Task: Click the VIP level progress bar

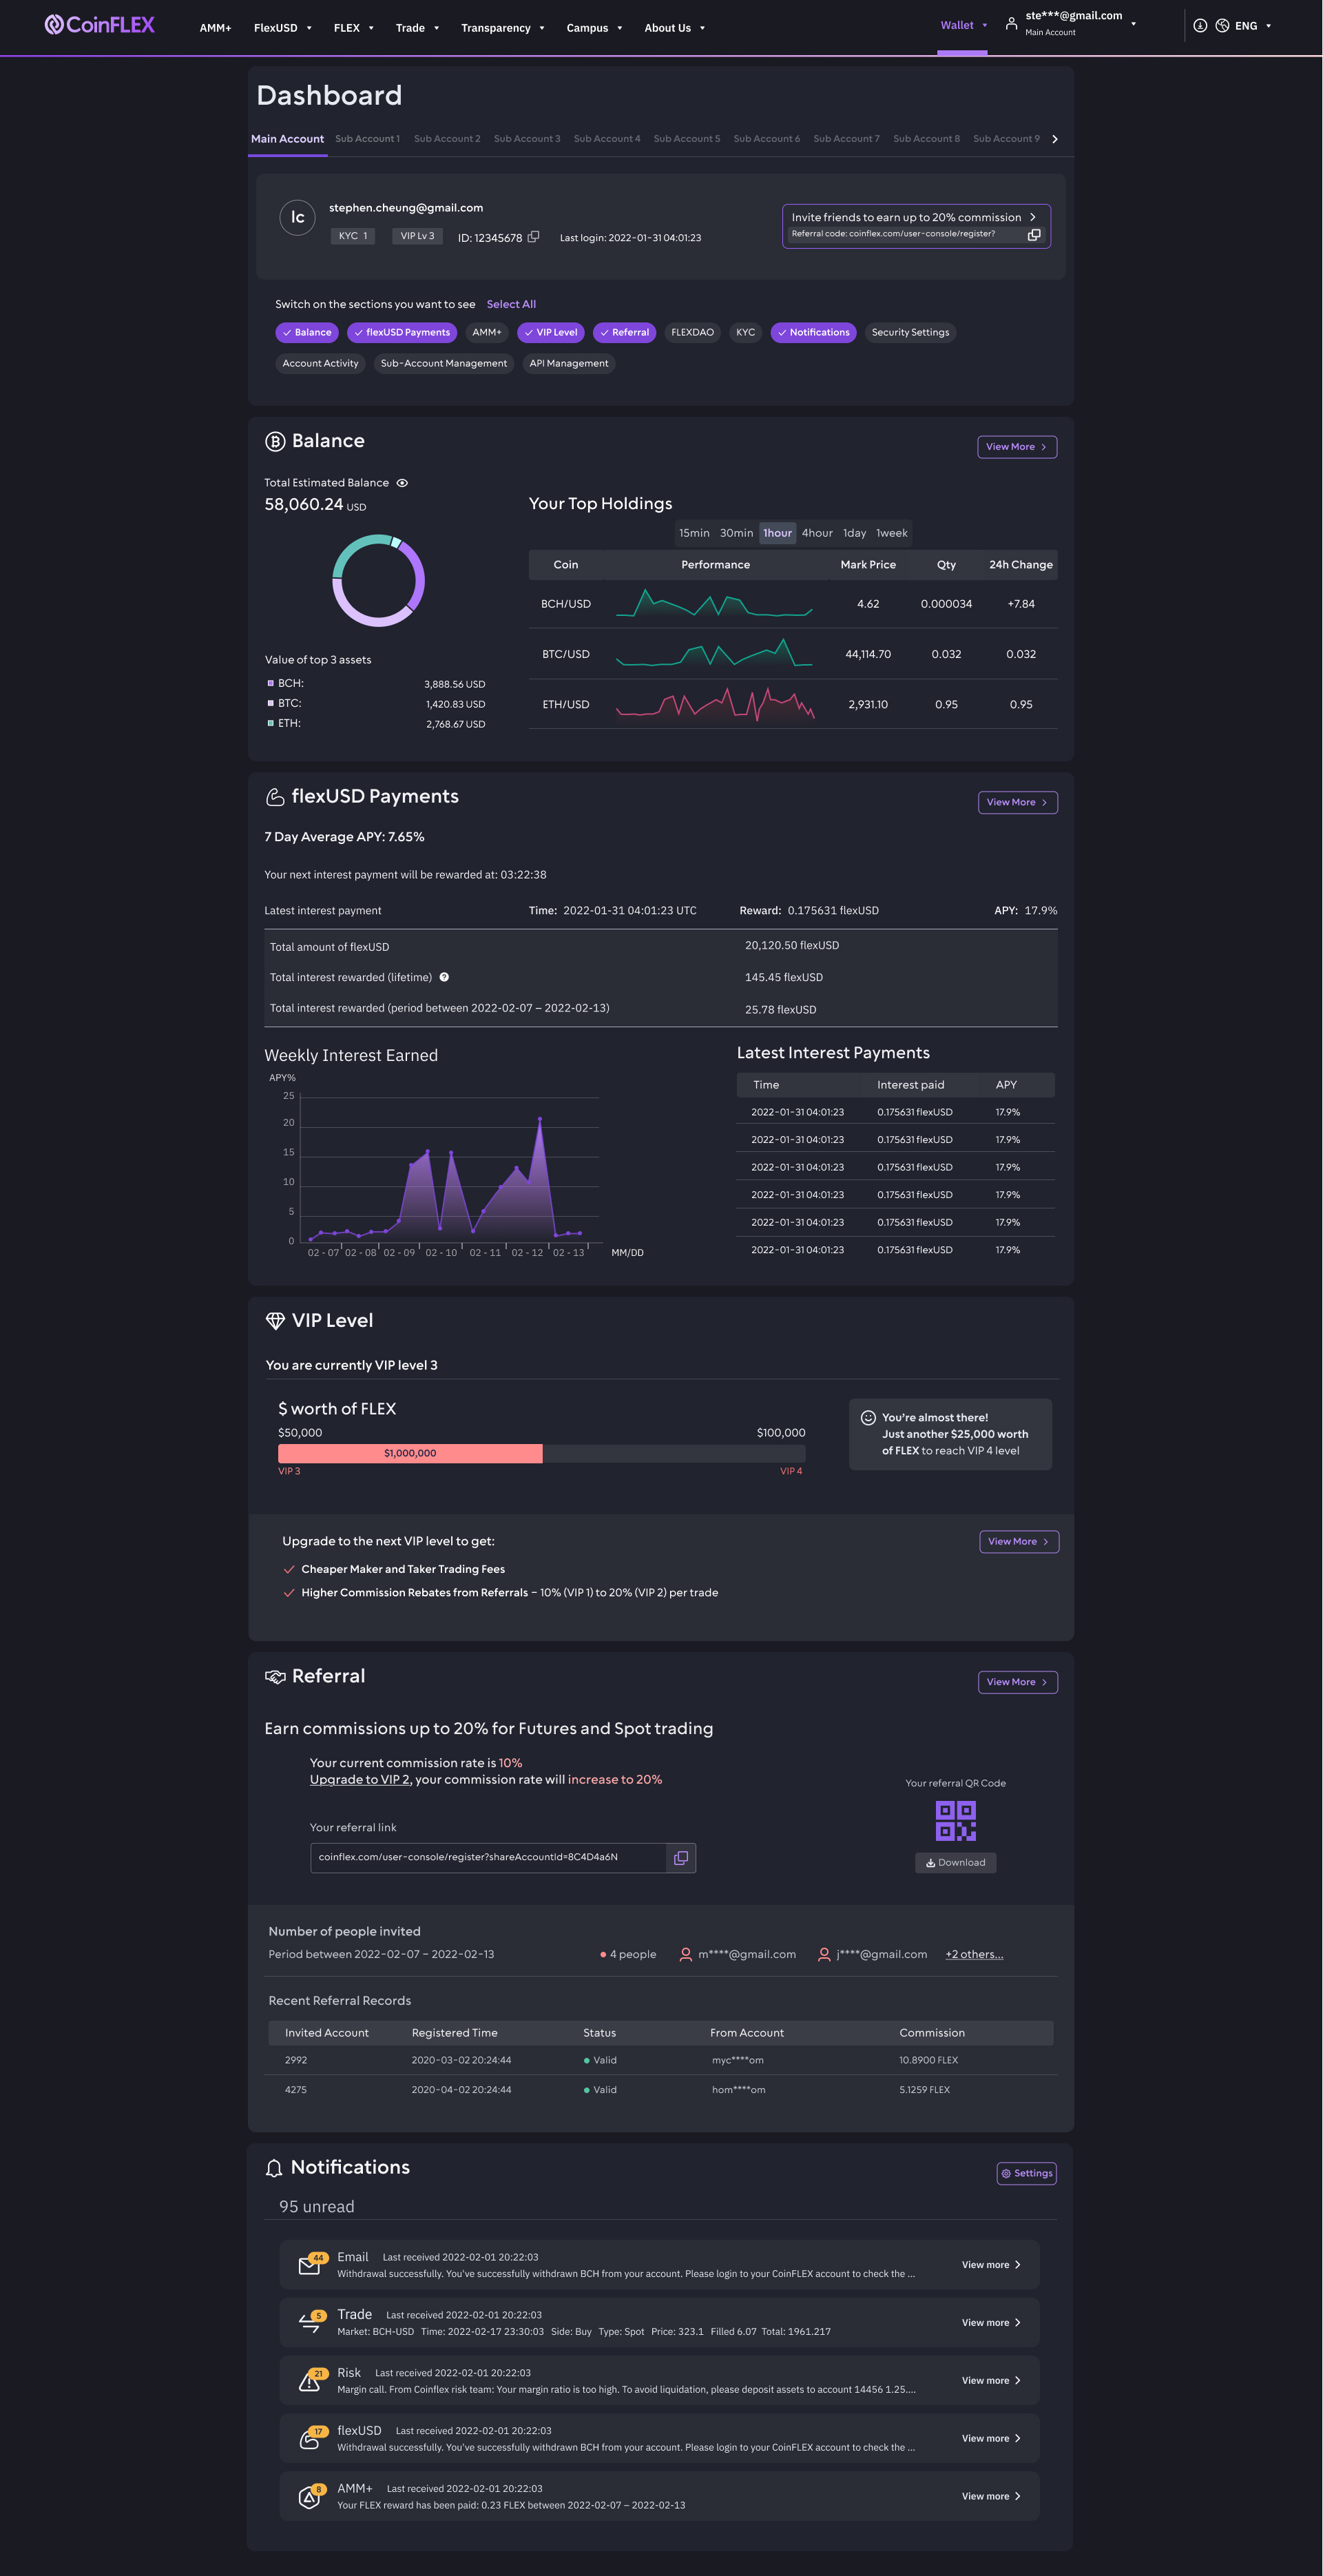Action: coord(541,1453)
